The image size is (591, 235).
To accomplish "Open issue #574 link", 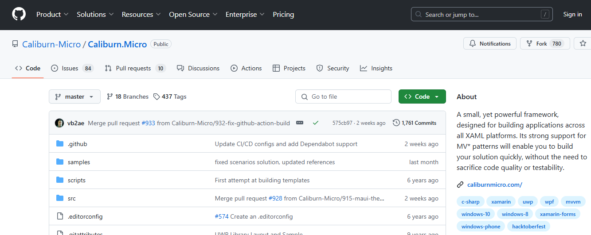I will [x=222, y=216].
